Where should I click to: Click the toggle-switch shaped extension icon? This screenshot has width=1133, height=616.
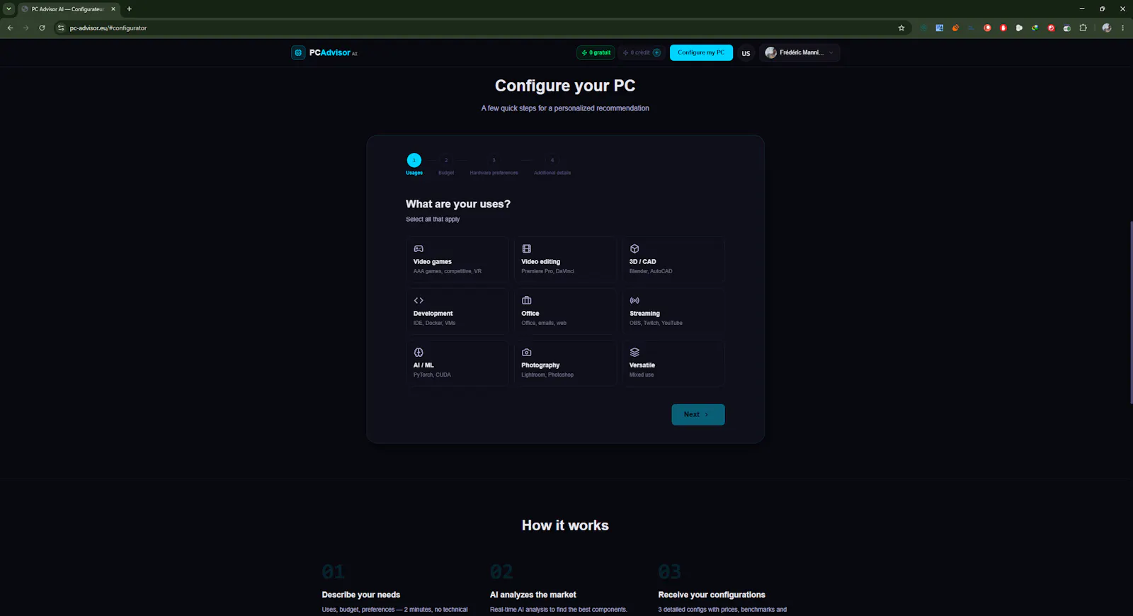point(1066,28)
